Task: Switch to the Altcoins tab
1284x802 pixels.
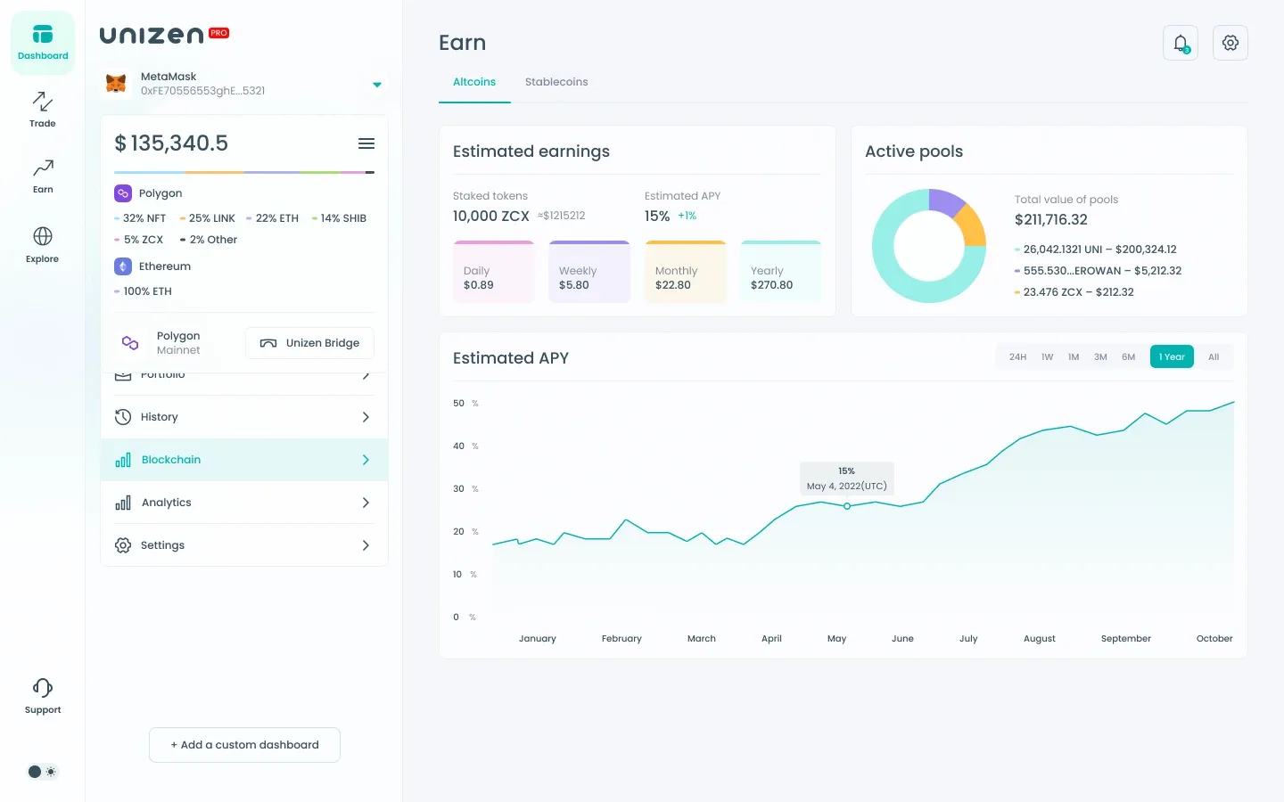Action: [x=474, y=82]
